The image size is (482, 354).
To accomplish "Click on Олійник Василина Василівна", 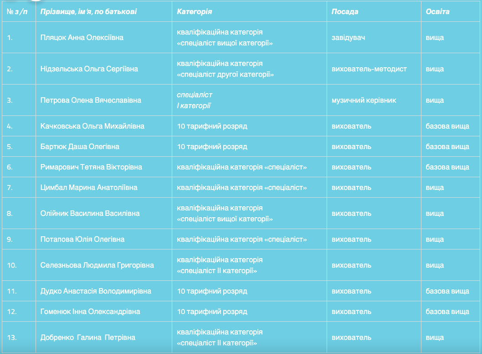I will (90, 214).
